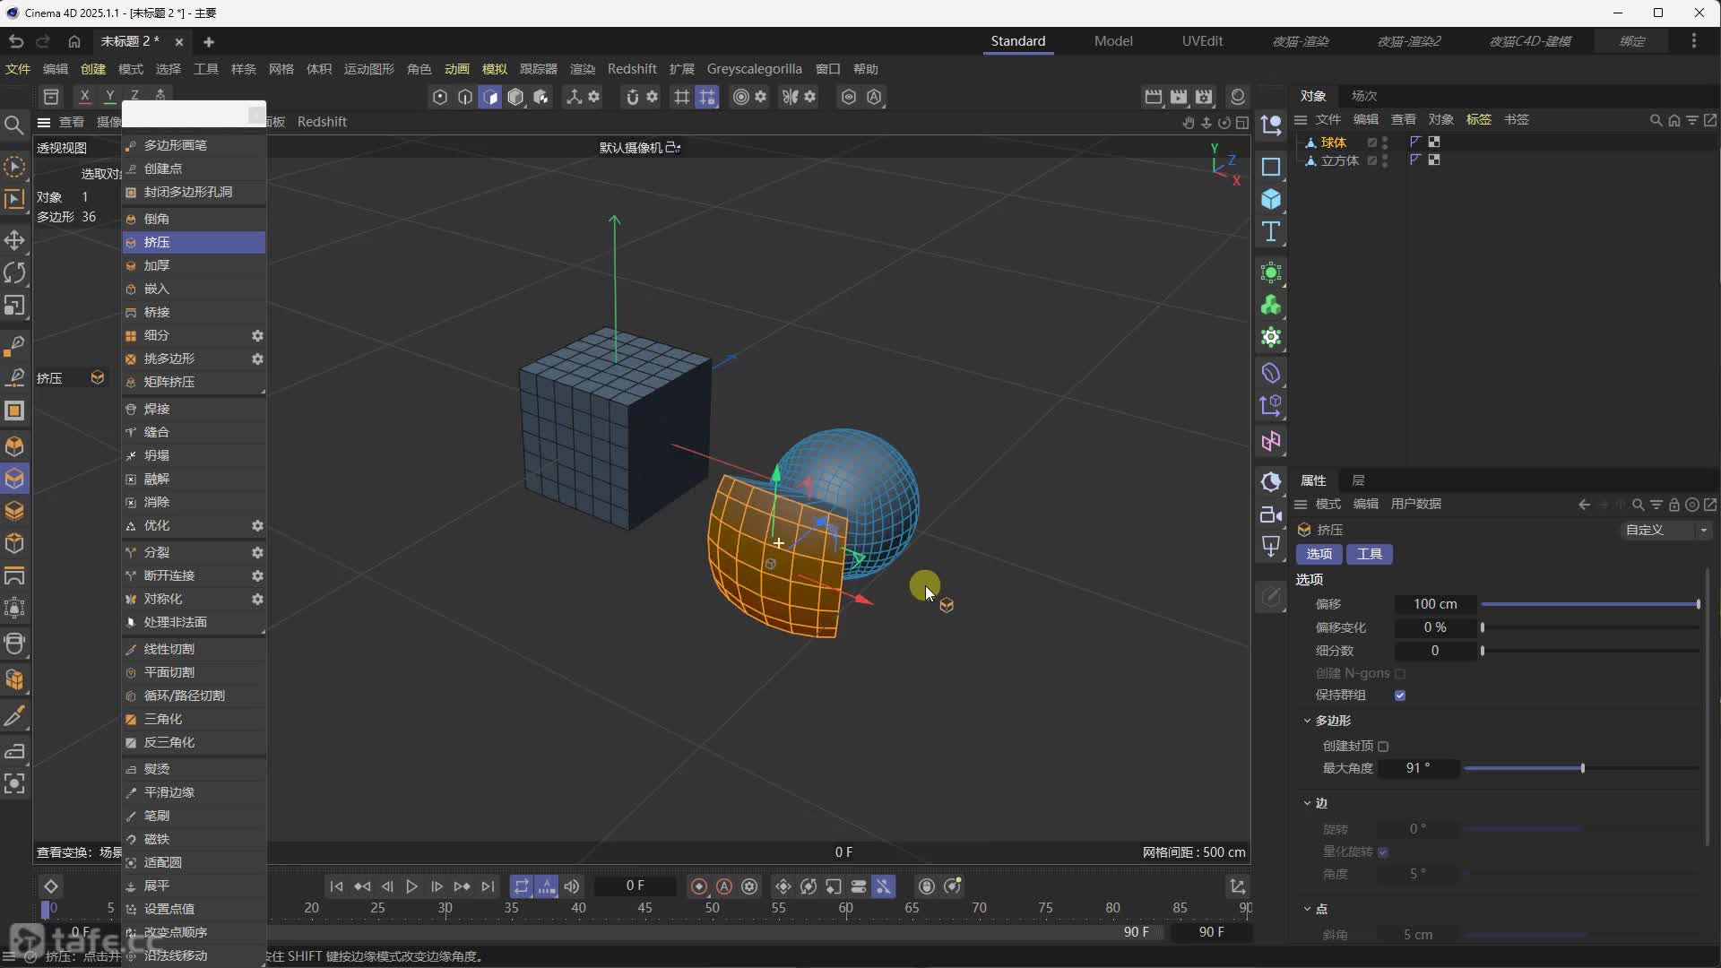
Task: Toggle Y axis lock
Action: (x=109, y=96)
